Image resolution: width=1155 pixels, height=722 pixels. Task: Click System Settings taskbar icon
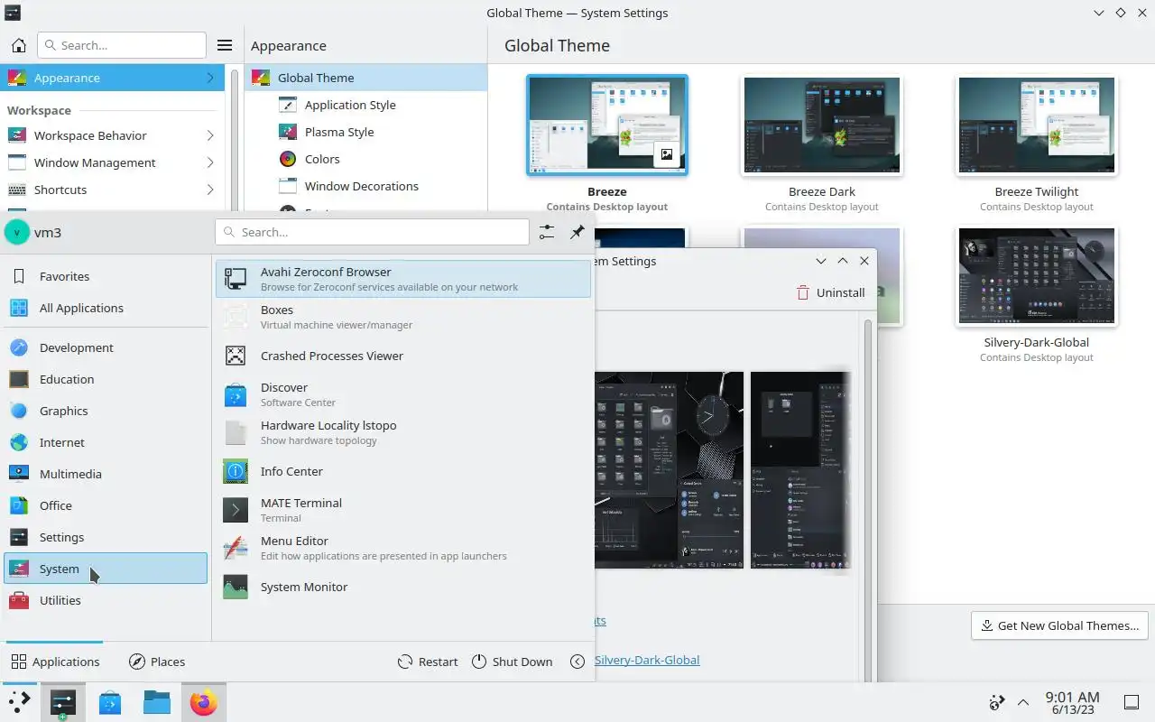pos(63,702)
